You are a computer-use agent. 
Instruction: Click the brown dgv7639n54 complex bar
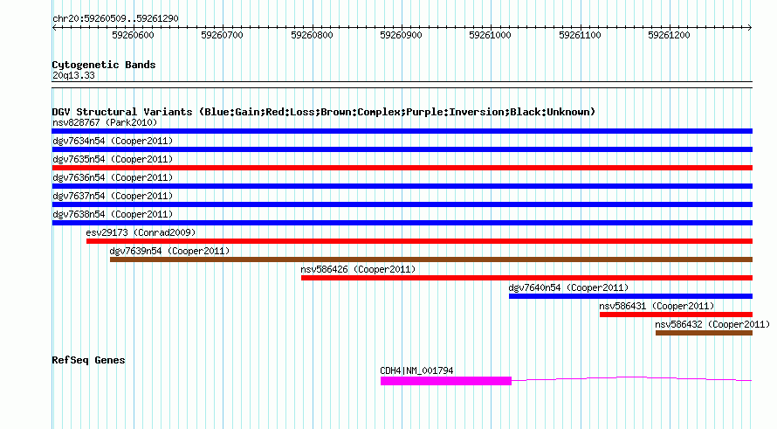pos(431,259)
